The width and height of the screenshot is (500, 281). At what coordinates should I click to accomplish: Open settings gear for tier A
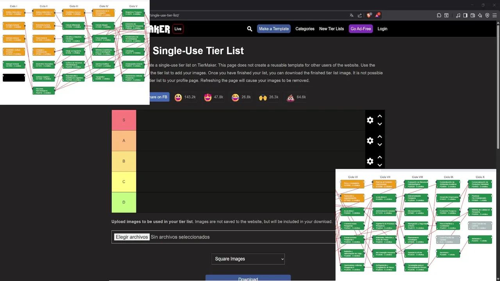370,140
